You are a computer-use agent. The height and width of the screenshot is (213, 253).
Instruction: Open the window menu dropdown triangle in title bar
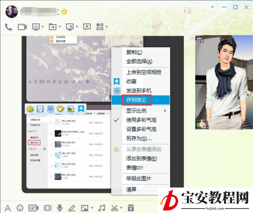(212, 7)
